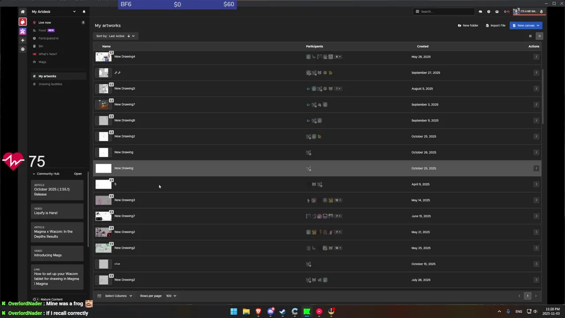Go to the home icon in the sidebar
This screenshot has height=318, width=565.
point(23,11)
